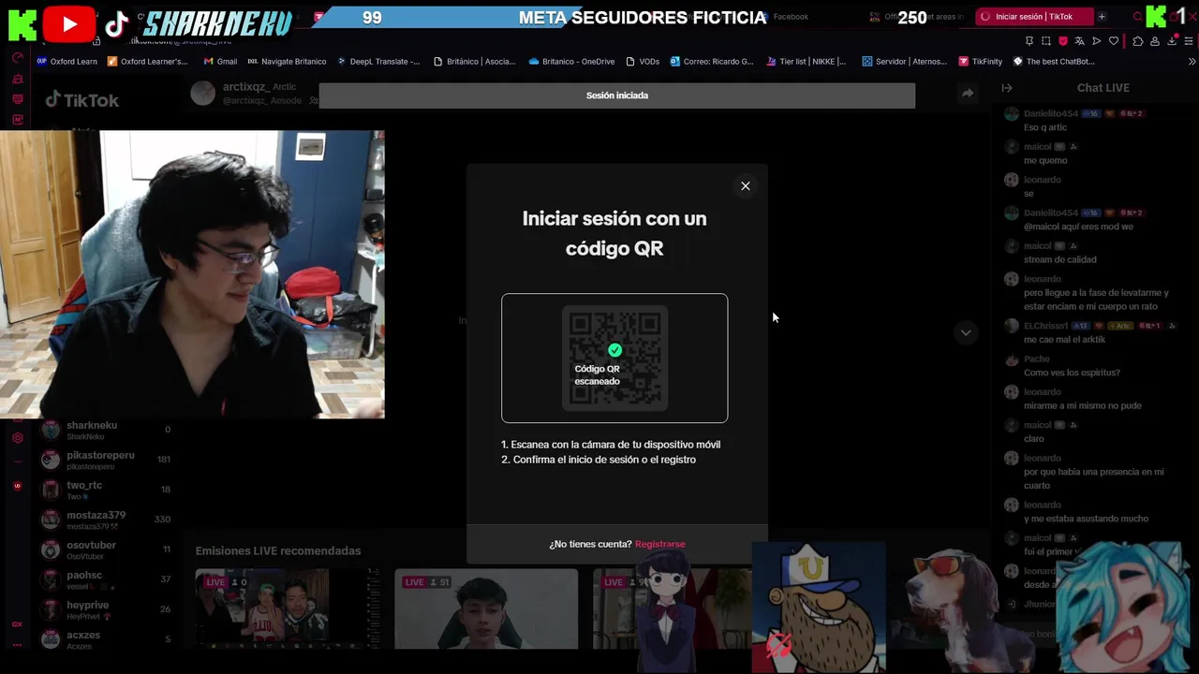The image size is (1199, 674).
Task: Open the Navigate Britanico bookmark
Action: coord(287,62)
